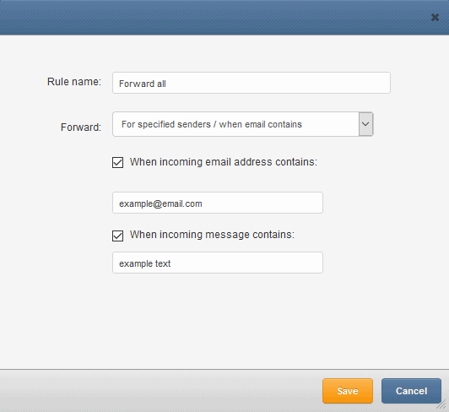The height and width of the screenshot is (412, 449).
Task: Click the 'When incoming message contains' label
Action: point(212,235)
